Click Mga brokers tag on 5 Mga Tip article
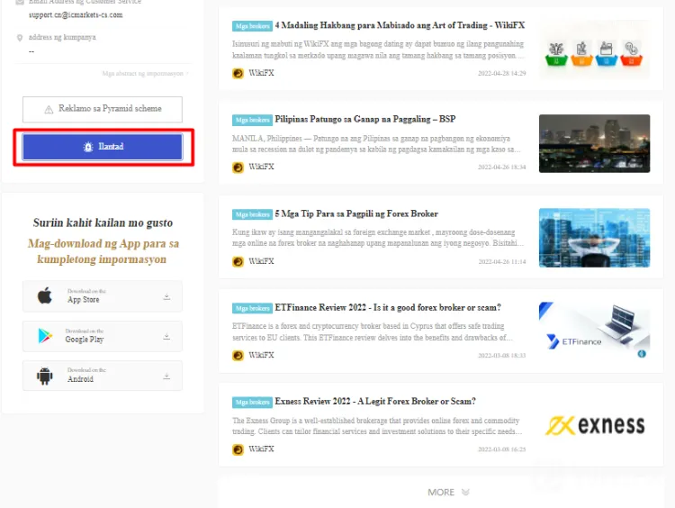This screenshot has height=508, width=675. pyautogui.click(x=252, y=214)
